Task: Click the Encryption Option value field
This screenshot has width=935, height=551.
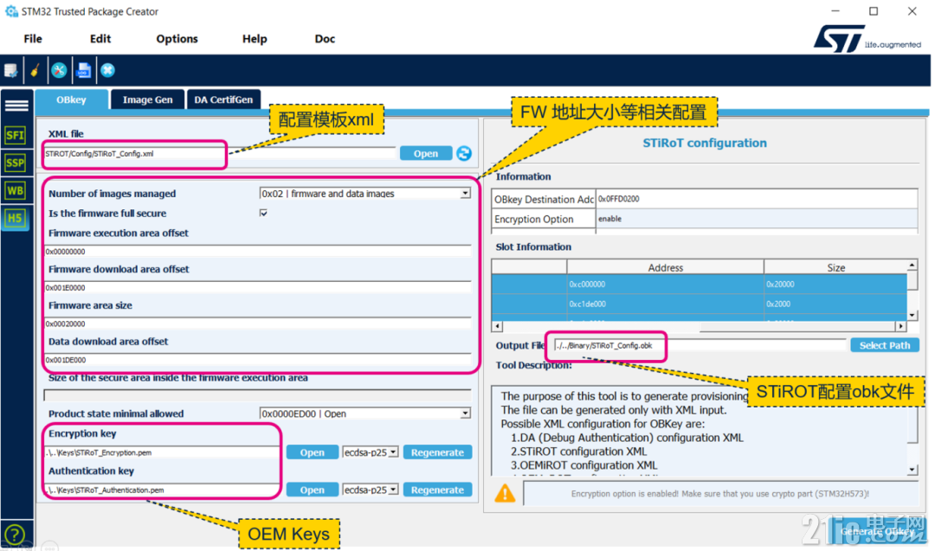Action: (757, 219)
